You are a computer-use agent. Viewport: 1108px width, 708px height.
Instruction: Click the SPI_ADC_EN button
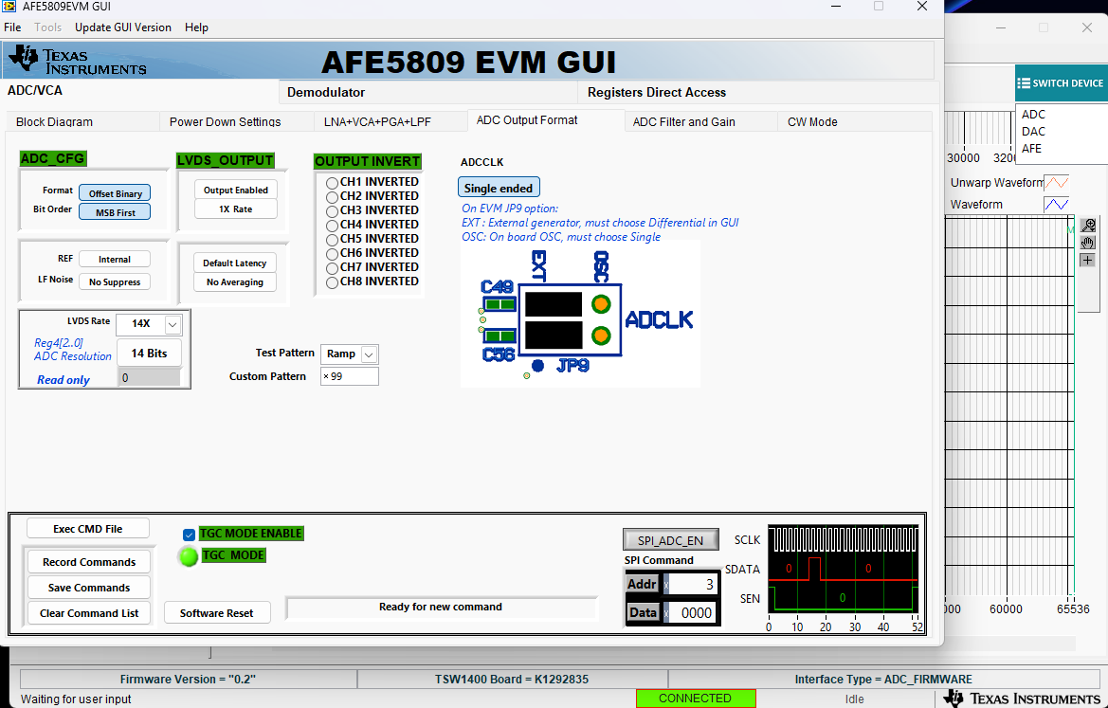[671, 540]
